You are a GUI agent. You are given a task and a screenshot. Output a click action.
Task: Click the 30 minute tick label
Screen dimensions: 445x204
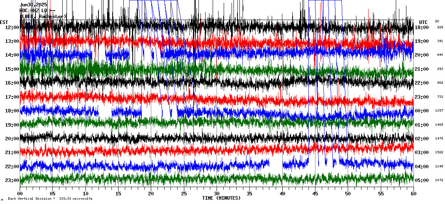coord(217,194)
